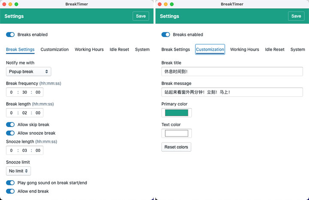Viewport: 309px width, 200px height.
Task: Select Break frequency hours value
Action: 11,92
